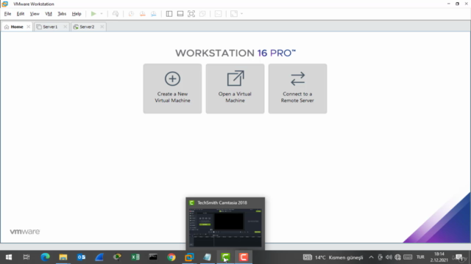Click the TechSmith Camtasia 2018 preview thumbnail
The height and width of the screenshot is (264, 471).
pyautogui.click(x=225, y=228)
